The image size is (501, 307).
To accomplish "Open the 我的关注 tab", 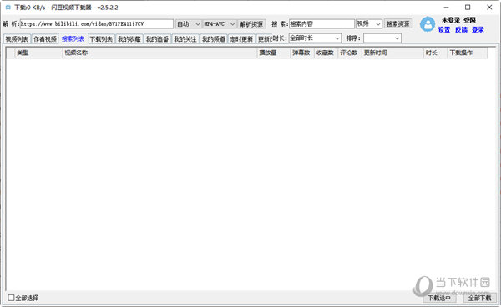I will [x=185, y=39].
